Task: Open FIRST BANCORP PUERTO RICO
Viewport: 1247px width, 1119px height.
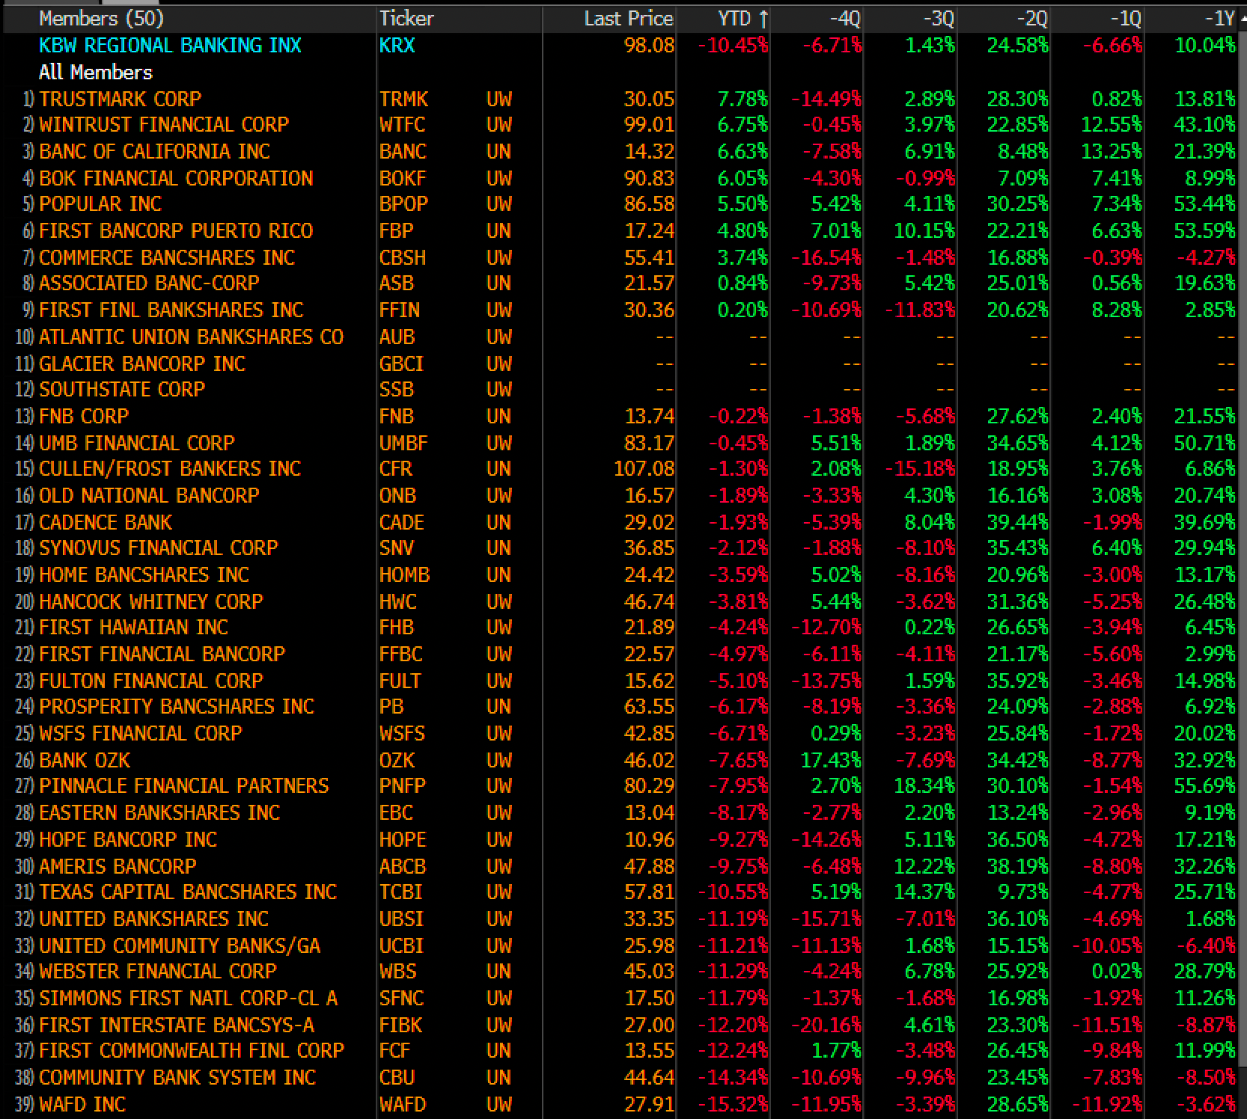Action: (176, 230)
